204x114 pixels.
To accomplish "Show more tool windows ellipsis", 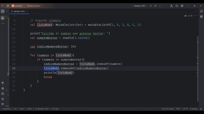I will pyautogui.click(x=3, y=23).
